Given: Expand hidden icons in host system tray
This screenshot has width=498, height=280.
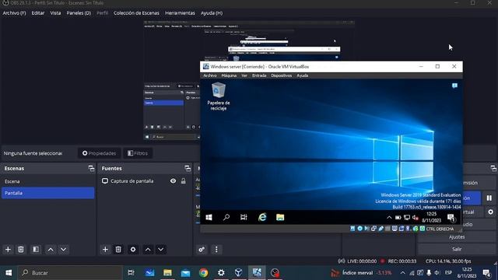Looking at the screenshot, I should [402, 273].
